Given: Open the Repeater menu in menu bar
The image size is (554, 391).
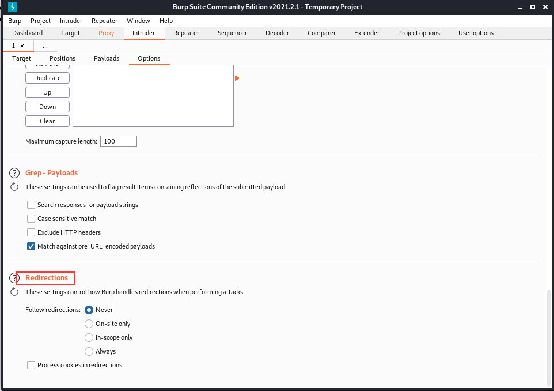Looking at the screenshot, I should 104,21.
